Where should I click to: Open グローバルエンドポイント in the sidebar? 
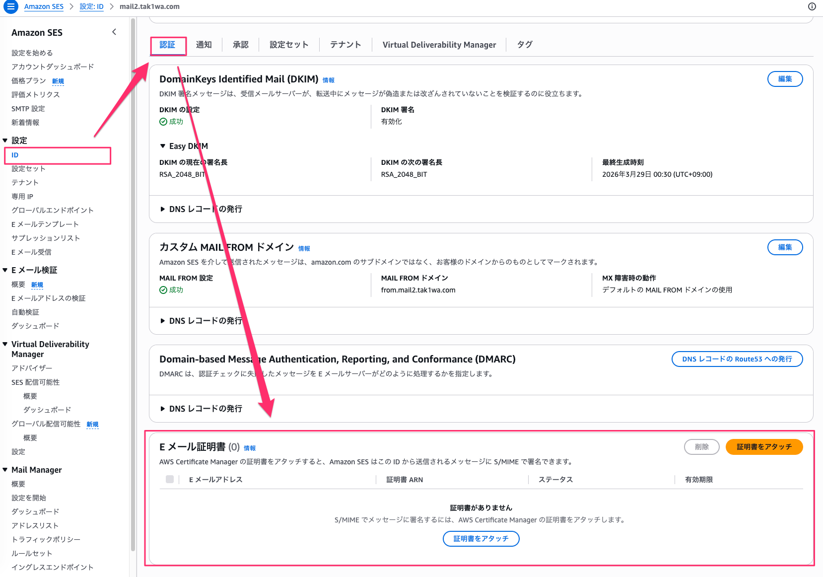pos(53,210)
